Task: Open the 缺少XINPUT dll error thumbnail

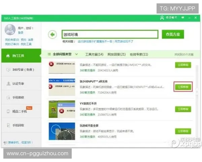Action: (x=62, y=87)
